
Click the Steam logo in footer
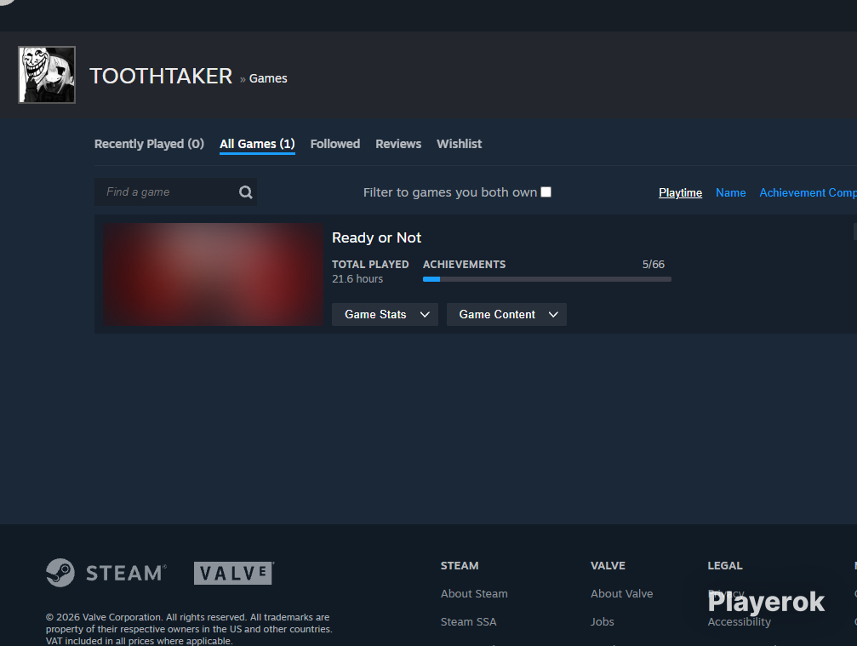pos(106,573)
